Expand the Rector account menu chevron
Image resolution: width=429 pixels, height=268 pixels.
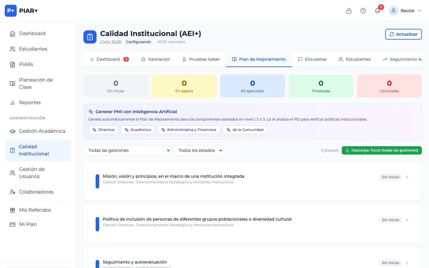point(419,11)
